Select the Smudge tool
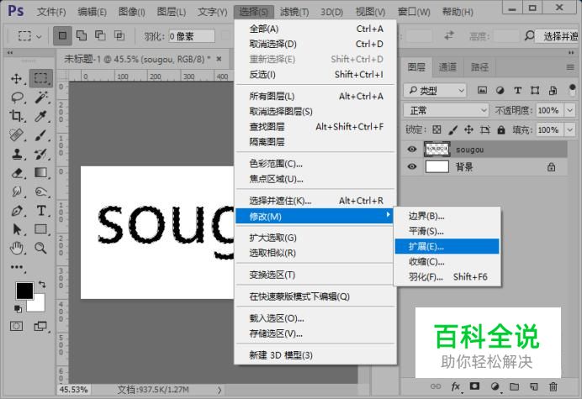 click(17, 192)
